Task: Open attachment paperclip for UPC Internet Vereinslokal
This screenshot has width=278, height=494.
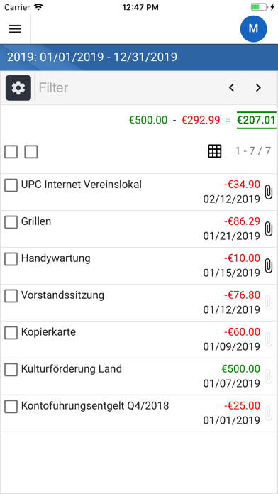Action: point(268,192)
